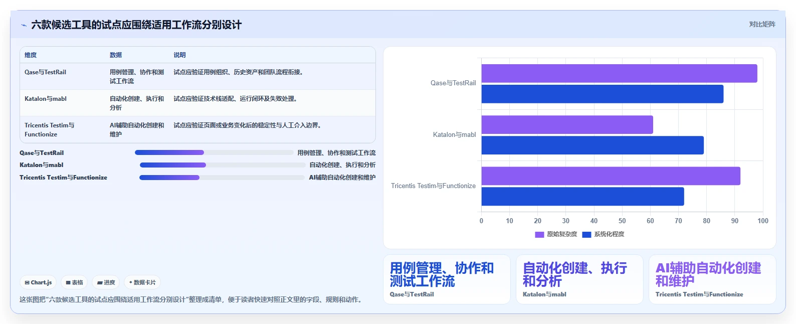This screenshot has width=796, height=324.
Task: Click progress label 用例管理、协作和测试工作流
Action: (x=336, y=153)
